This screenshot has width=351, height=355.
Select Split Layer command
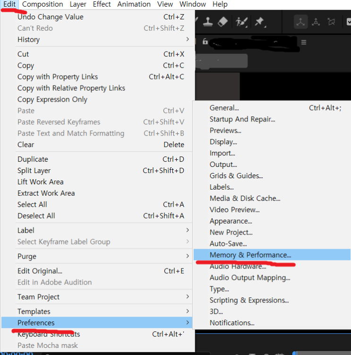click(34, 171)
